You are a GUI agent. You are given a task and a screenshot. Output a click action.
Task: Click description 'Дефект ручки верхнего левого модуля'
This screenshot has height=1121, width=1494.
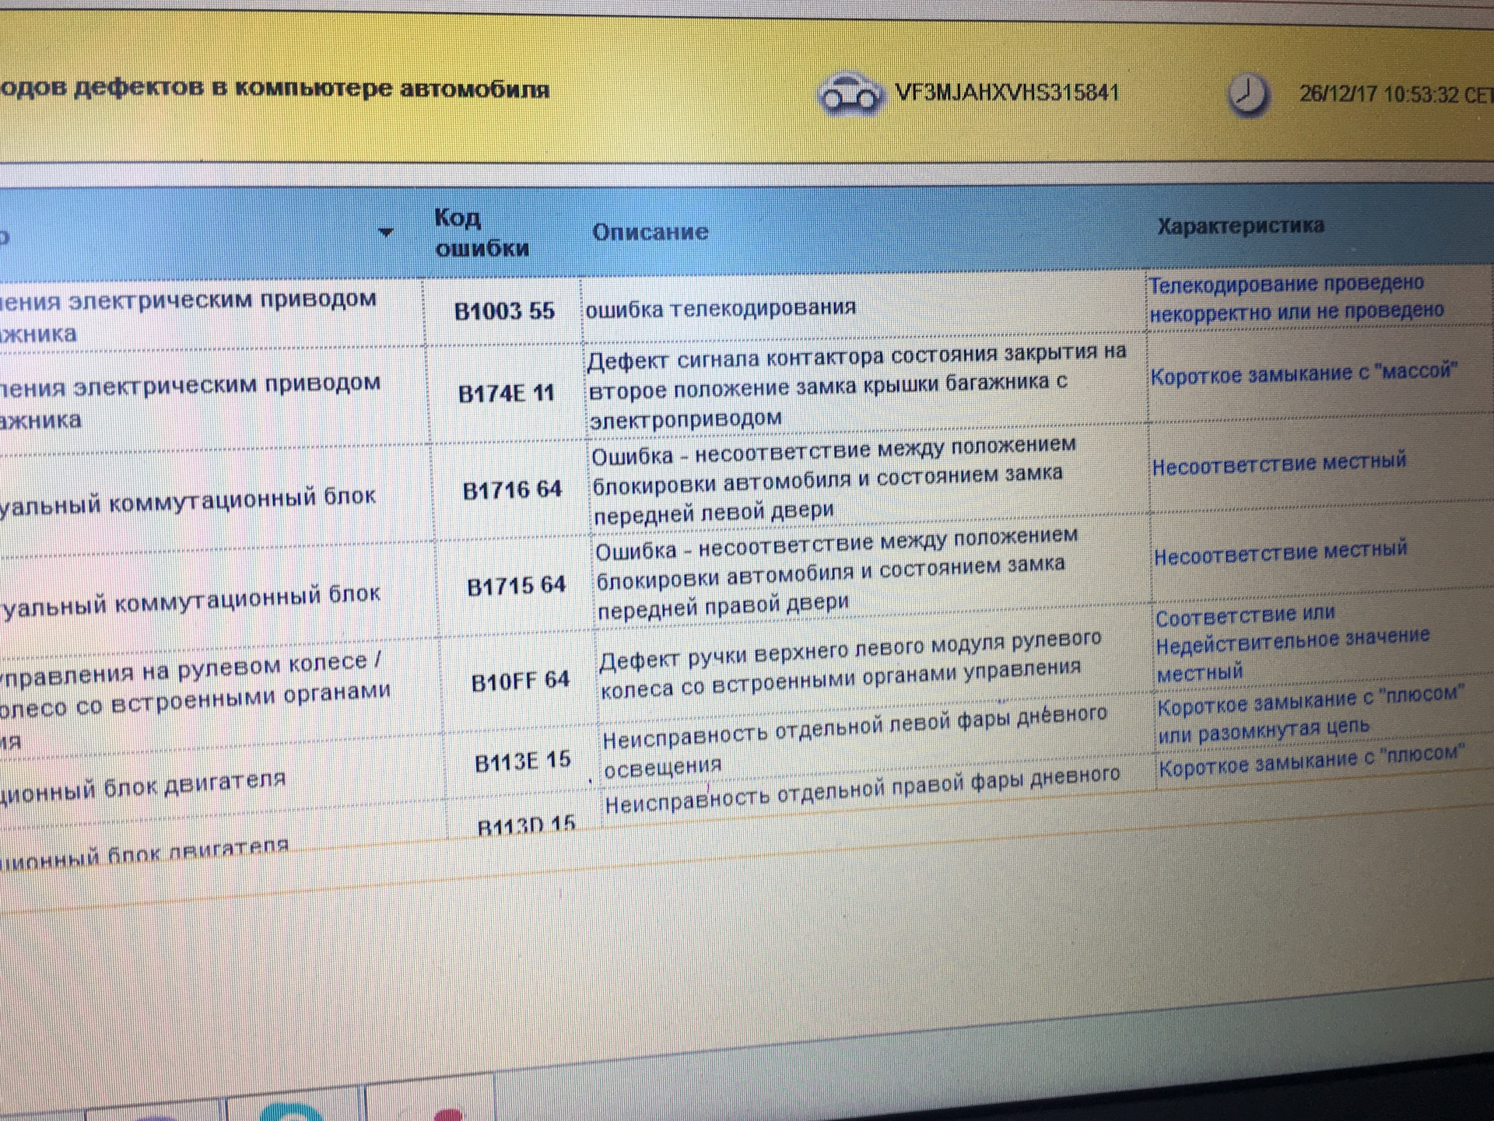851,664
